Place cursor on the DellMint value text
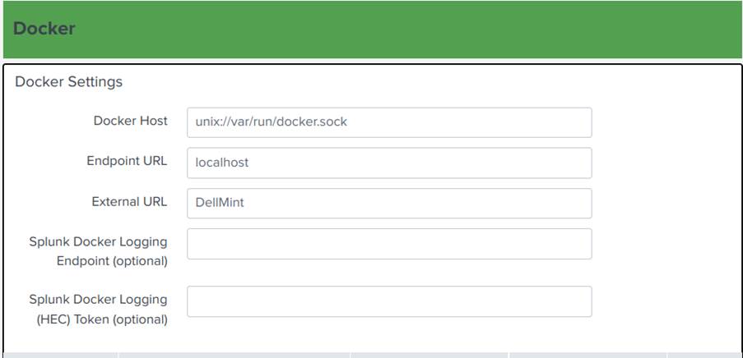Screen dimensions: 743x358 (220, 203)
